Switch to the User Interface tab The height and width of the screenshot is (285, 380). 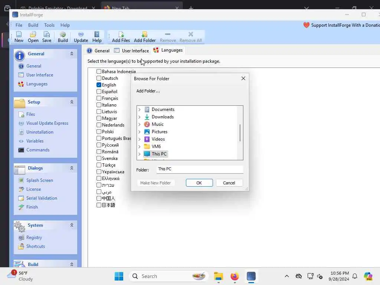coord(131,50)
